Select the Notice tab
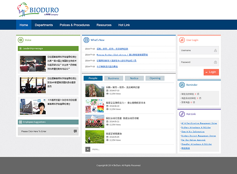 pos(134,78)
